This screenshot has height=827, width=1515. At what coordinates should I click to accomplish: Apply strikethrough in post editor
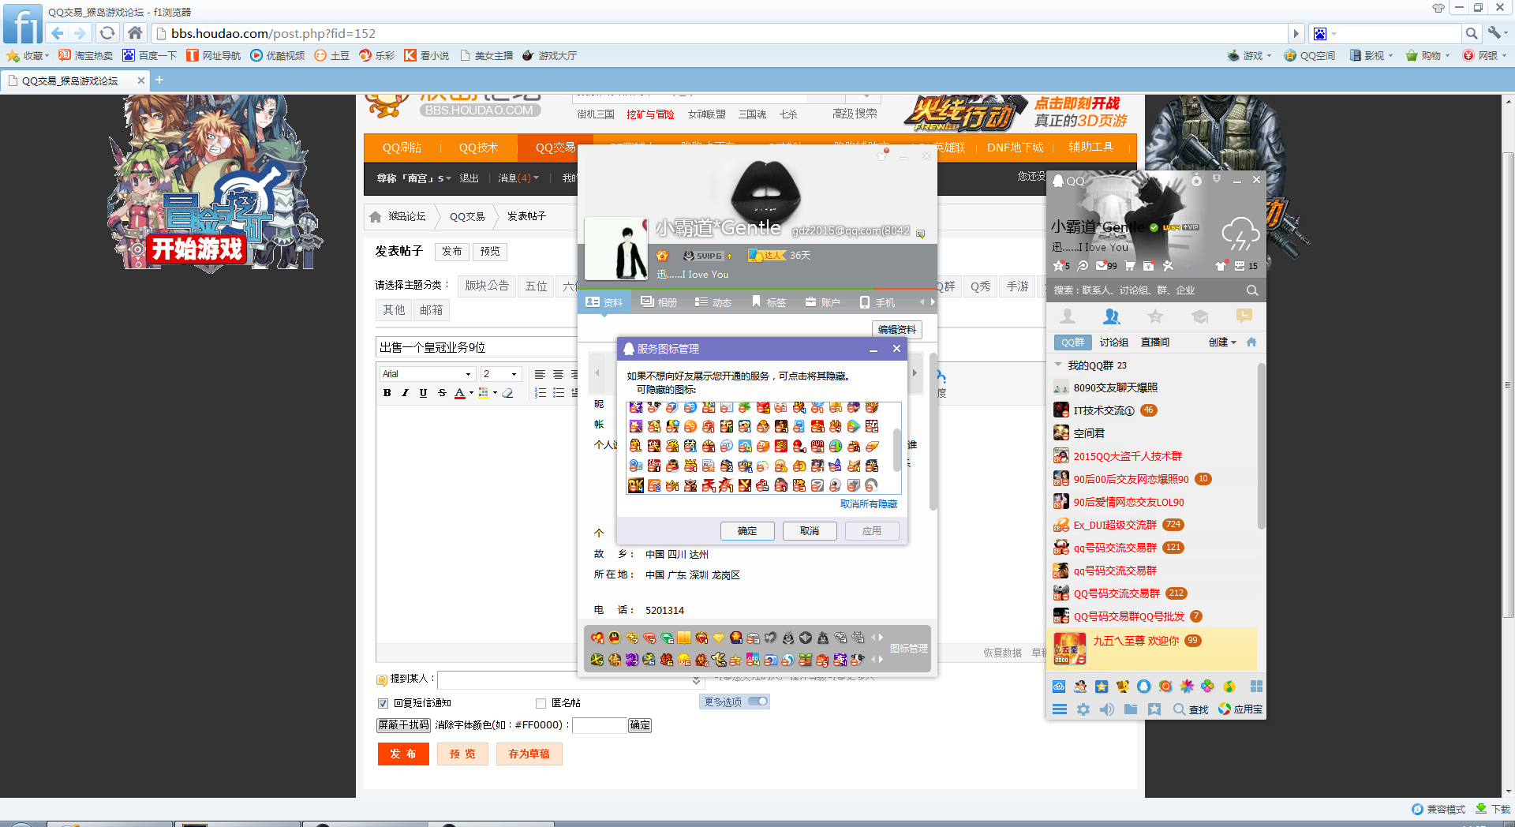(442, 393)
